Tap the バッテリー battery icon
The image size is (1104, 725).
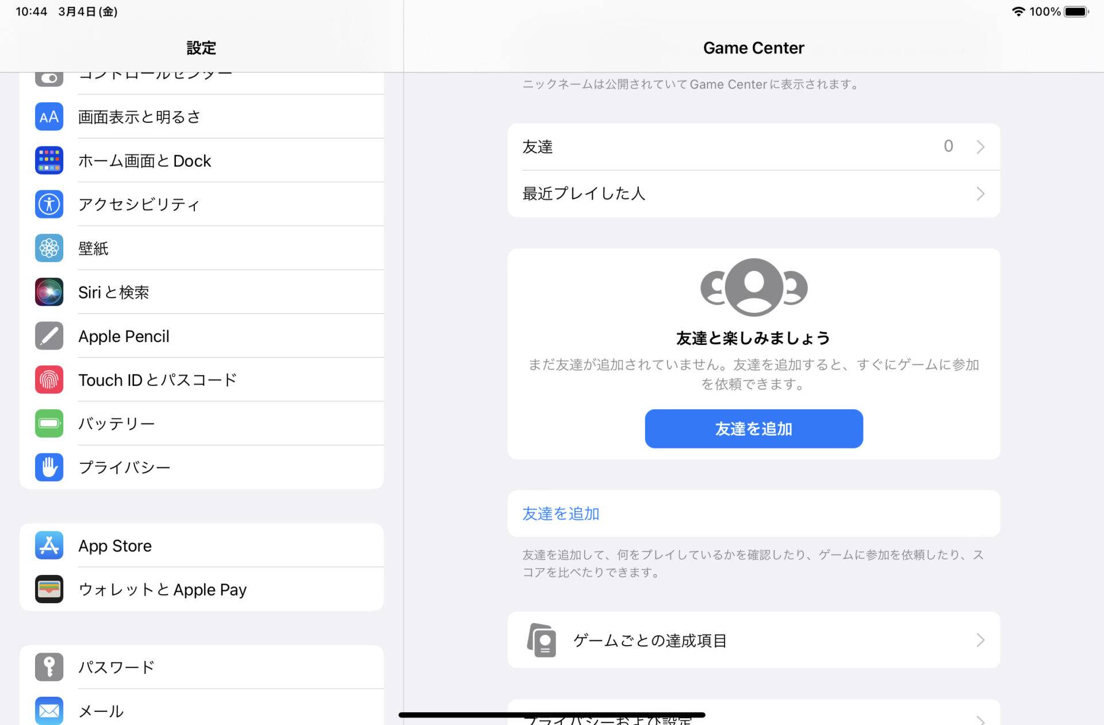point(49,423)
